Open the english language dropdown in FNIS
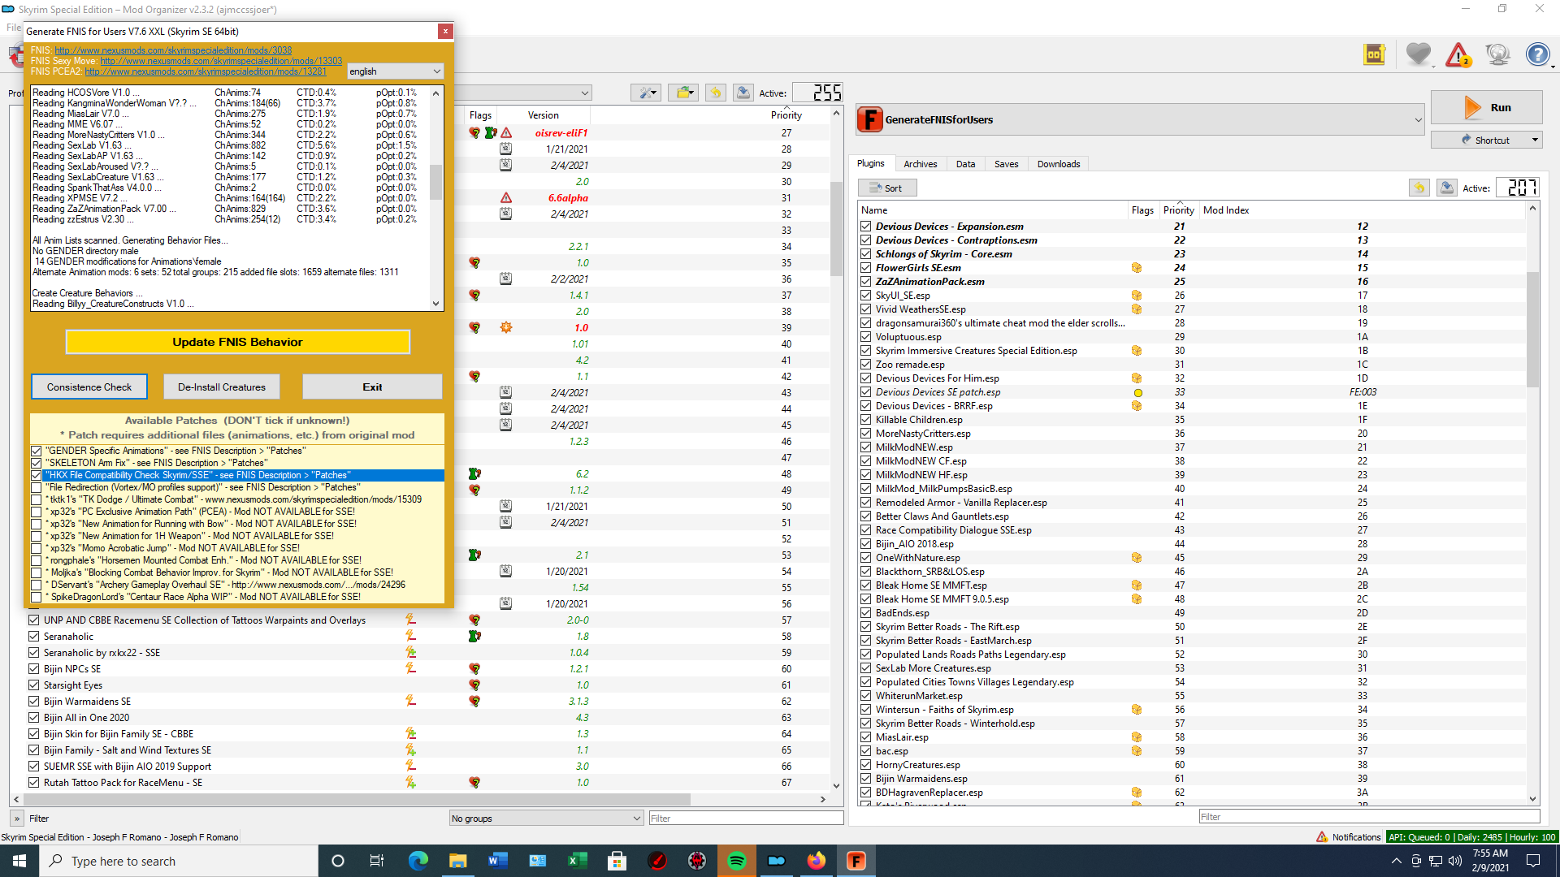 [395, 71]
